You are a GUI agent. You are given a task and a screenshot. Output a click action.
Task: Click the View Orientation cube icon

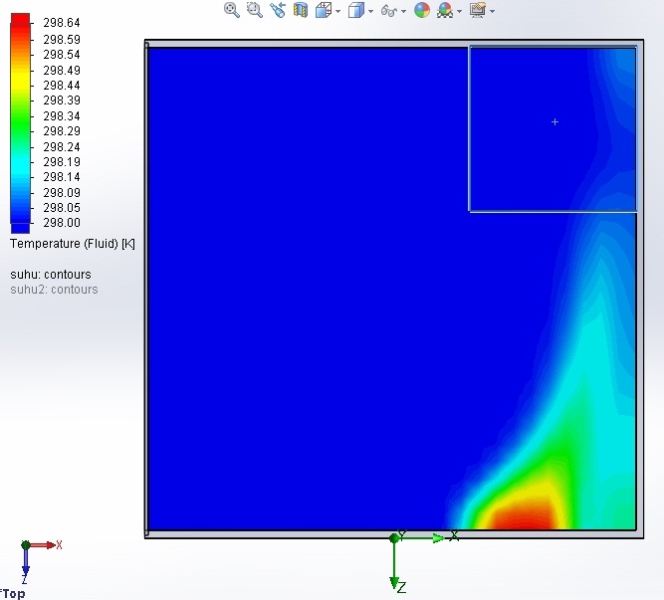324,10
